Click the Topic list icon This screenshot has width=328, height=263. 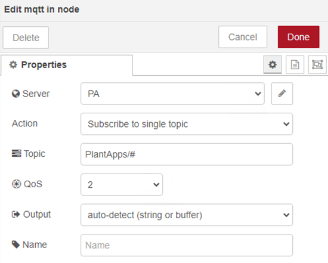tap(16, 154)
